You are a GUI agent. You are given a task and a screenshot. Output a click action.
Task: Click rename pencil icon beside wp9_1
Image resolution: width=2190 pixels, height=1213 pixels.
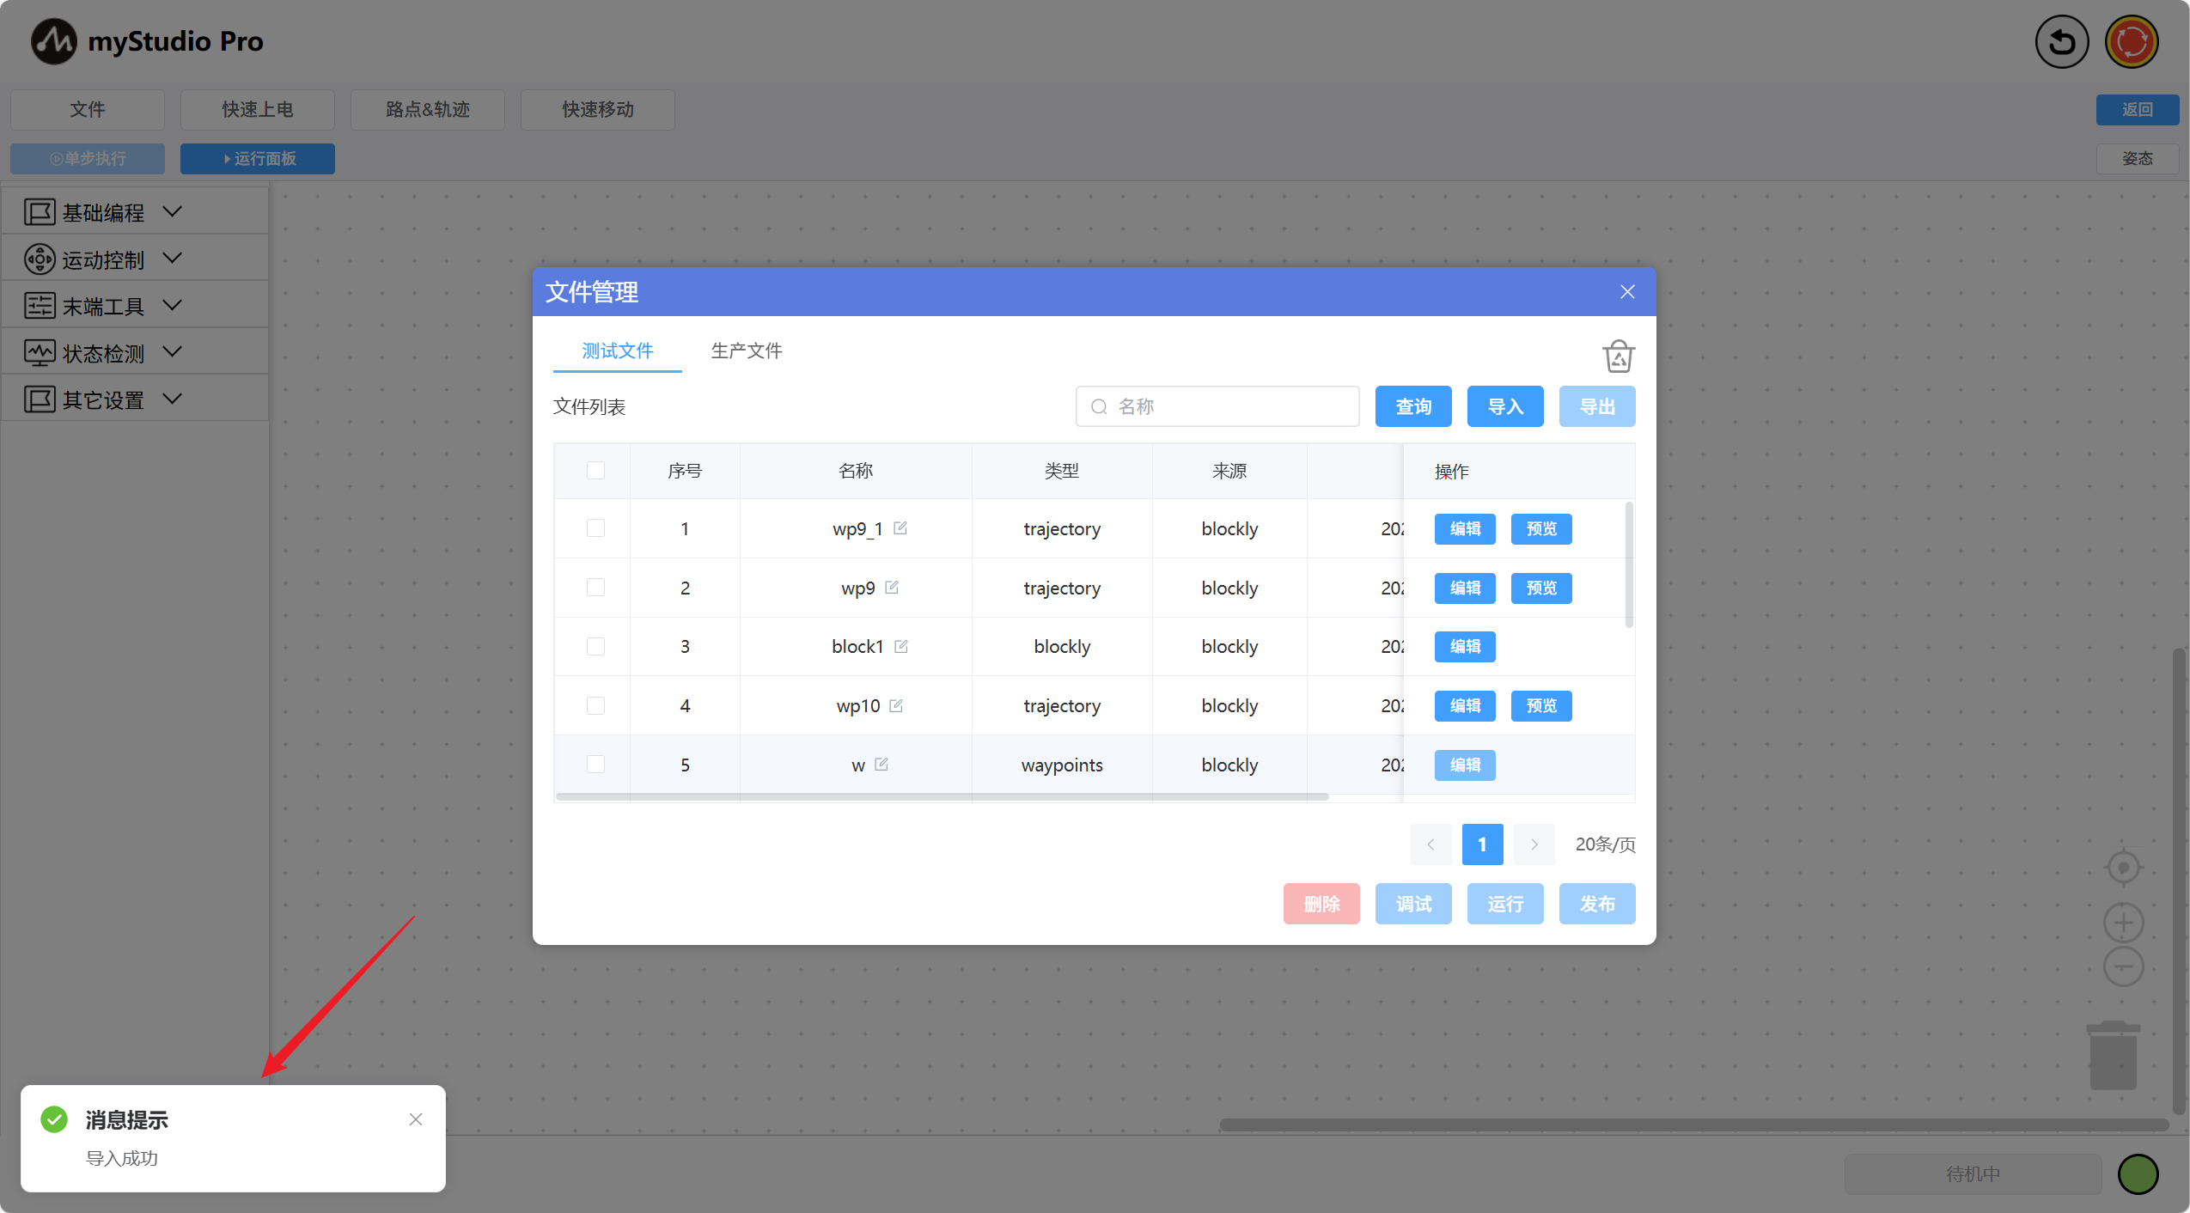tap(900, 528)
